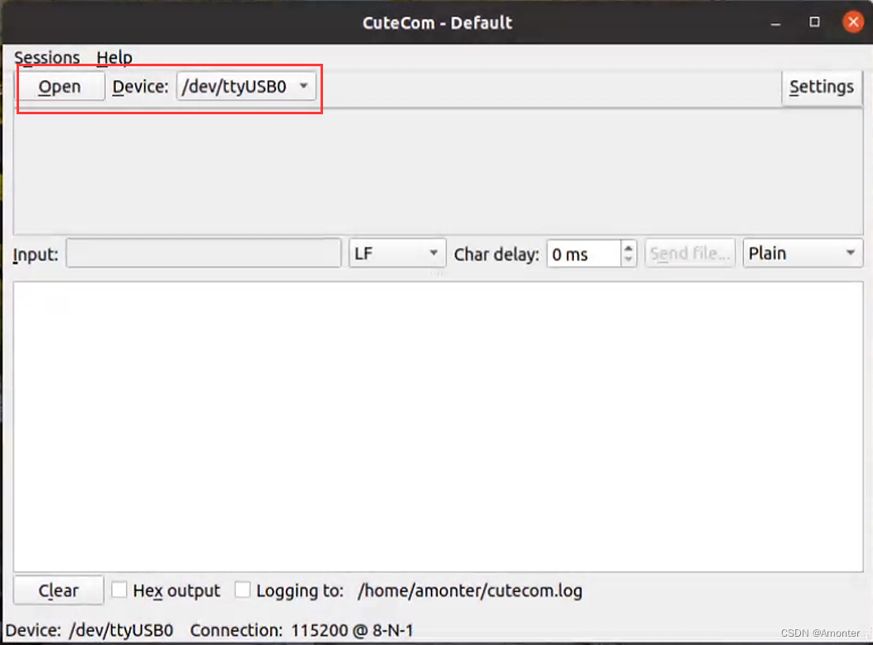Click the Send file button
Image resolution: width=873 pixels, height=645 pixels.
click(690, 253)
